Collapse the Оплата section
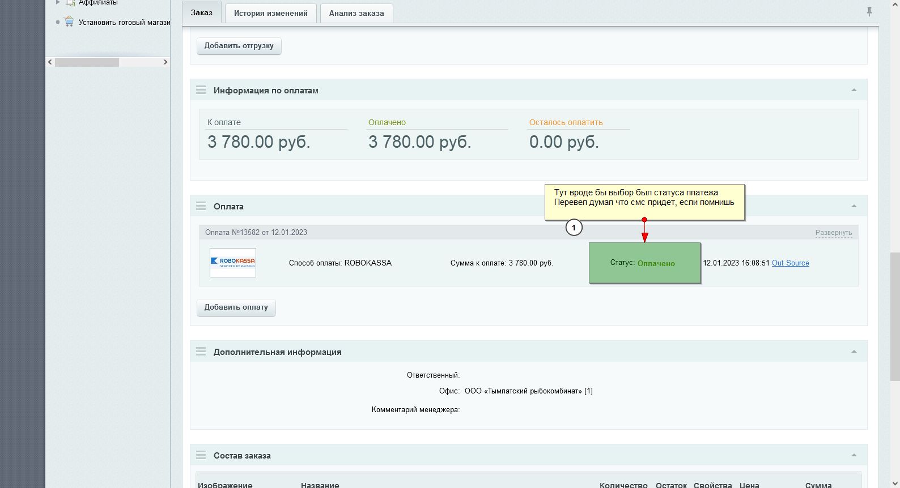900x488 pixels. click(x=854, y=206)
